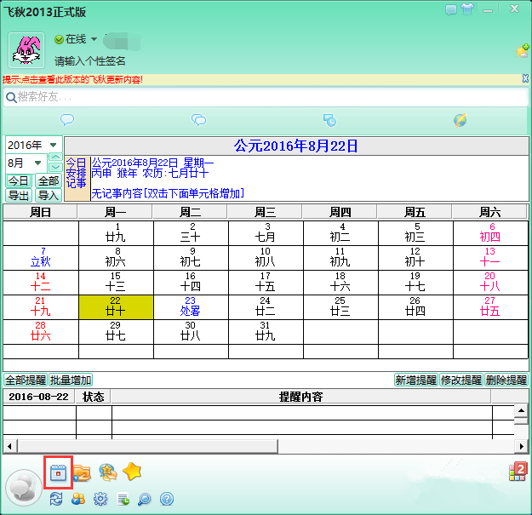The image size is (532, 515).
Task: Click the refresh icon in bottom row
Action: coord(57,499)
